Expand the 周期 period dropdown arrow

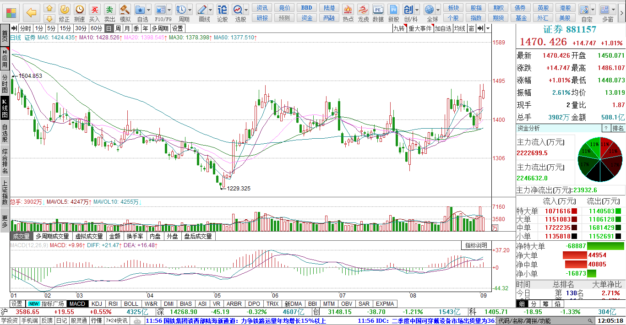[191, 9]
